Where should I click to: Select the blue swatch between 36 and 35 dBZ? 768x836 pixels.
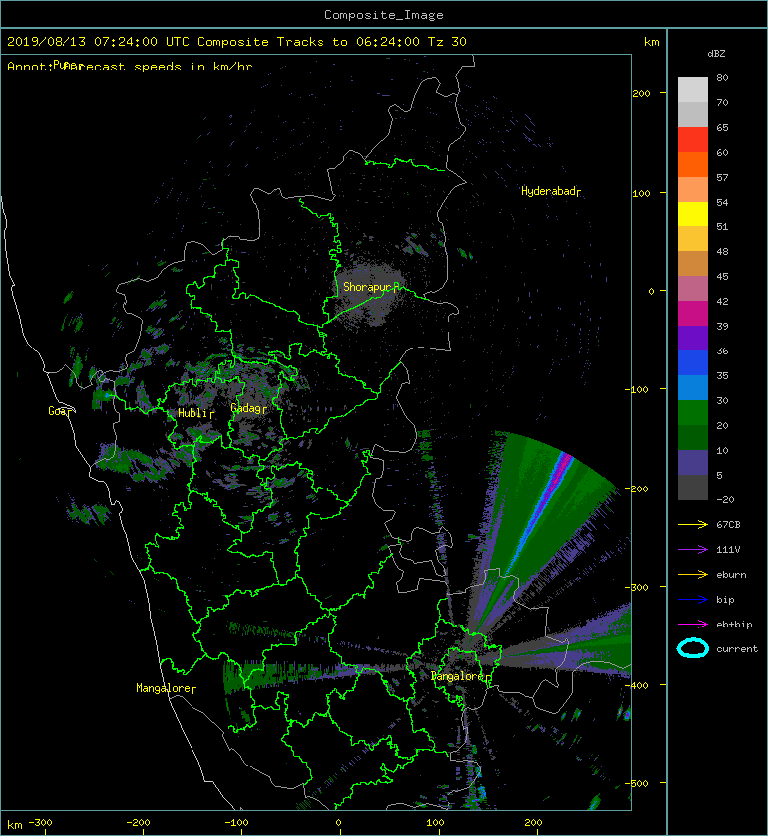pyautogui.click(x=693, y=363)
